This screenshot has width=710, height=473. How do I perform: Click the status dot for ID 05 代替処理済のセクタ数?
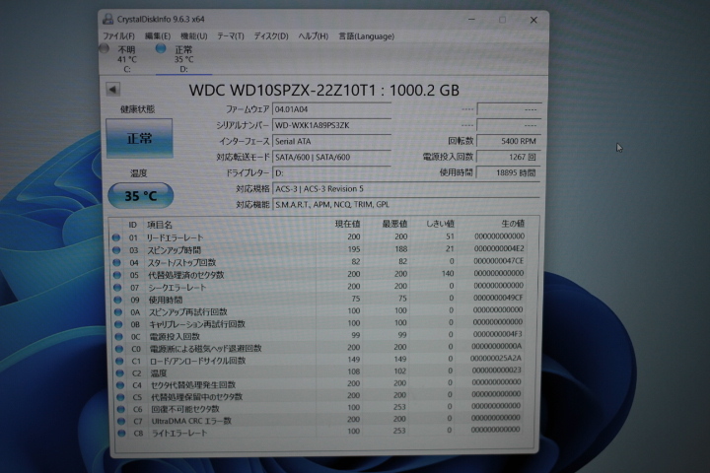pos(117,275)
